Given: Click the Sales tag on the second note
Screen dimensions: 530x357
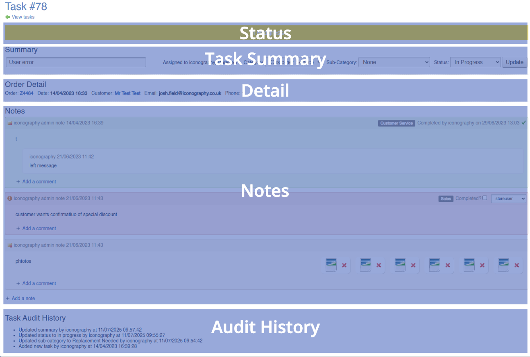Looking at the screenshot, I should 446,199.
